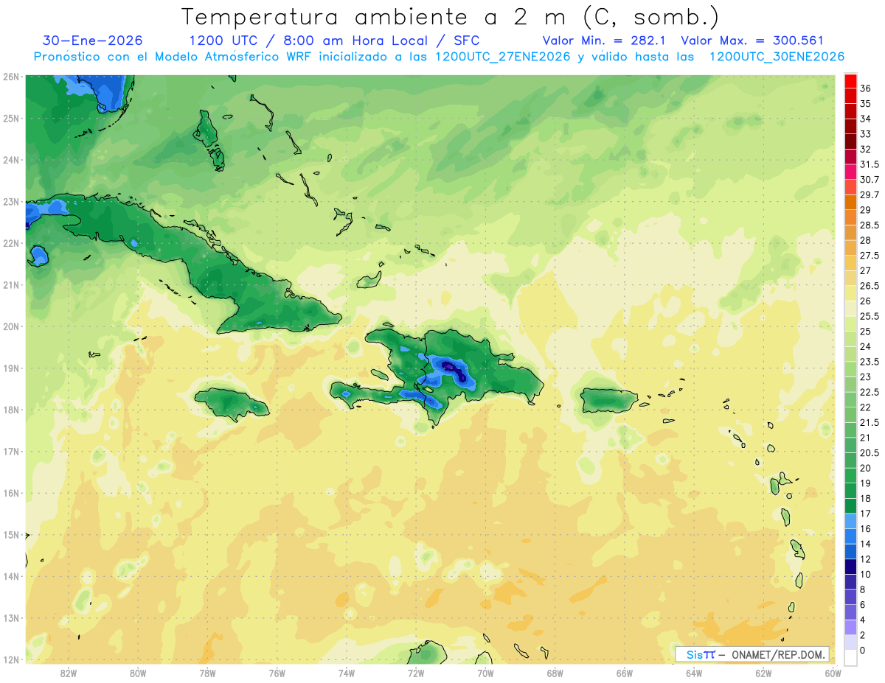Click the 'Valor Max. = 300.561' text

click(x=752, y=41)
